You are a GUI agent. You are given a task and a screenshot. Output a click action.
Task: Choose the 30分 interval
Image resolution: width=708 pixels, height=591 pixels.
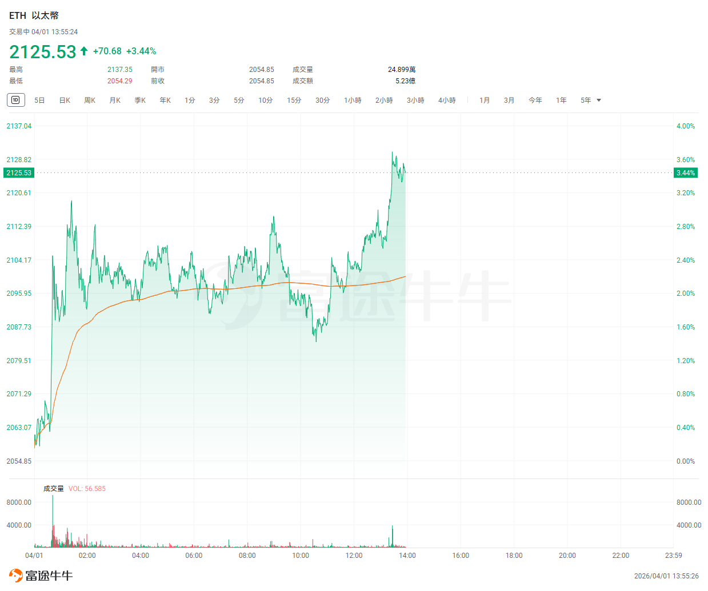322,100
